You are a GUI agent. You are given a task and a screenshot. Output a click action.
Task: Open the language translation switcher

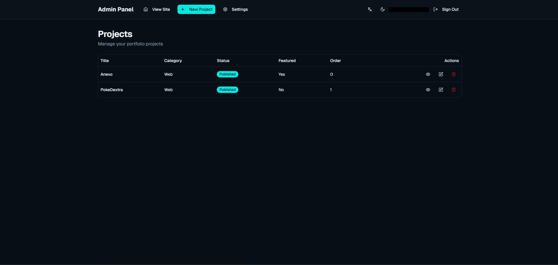point(370,9)
